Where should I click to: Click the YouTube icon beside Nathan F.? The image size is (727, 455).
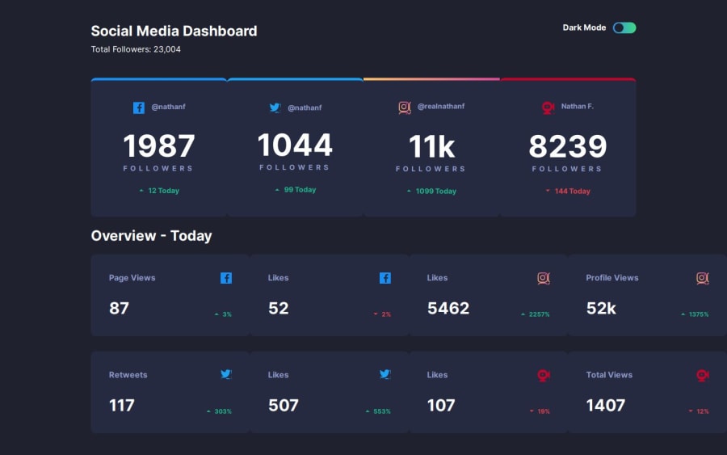pos(548,107)
